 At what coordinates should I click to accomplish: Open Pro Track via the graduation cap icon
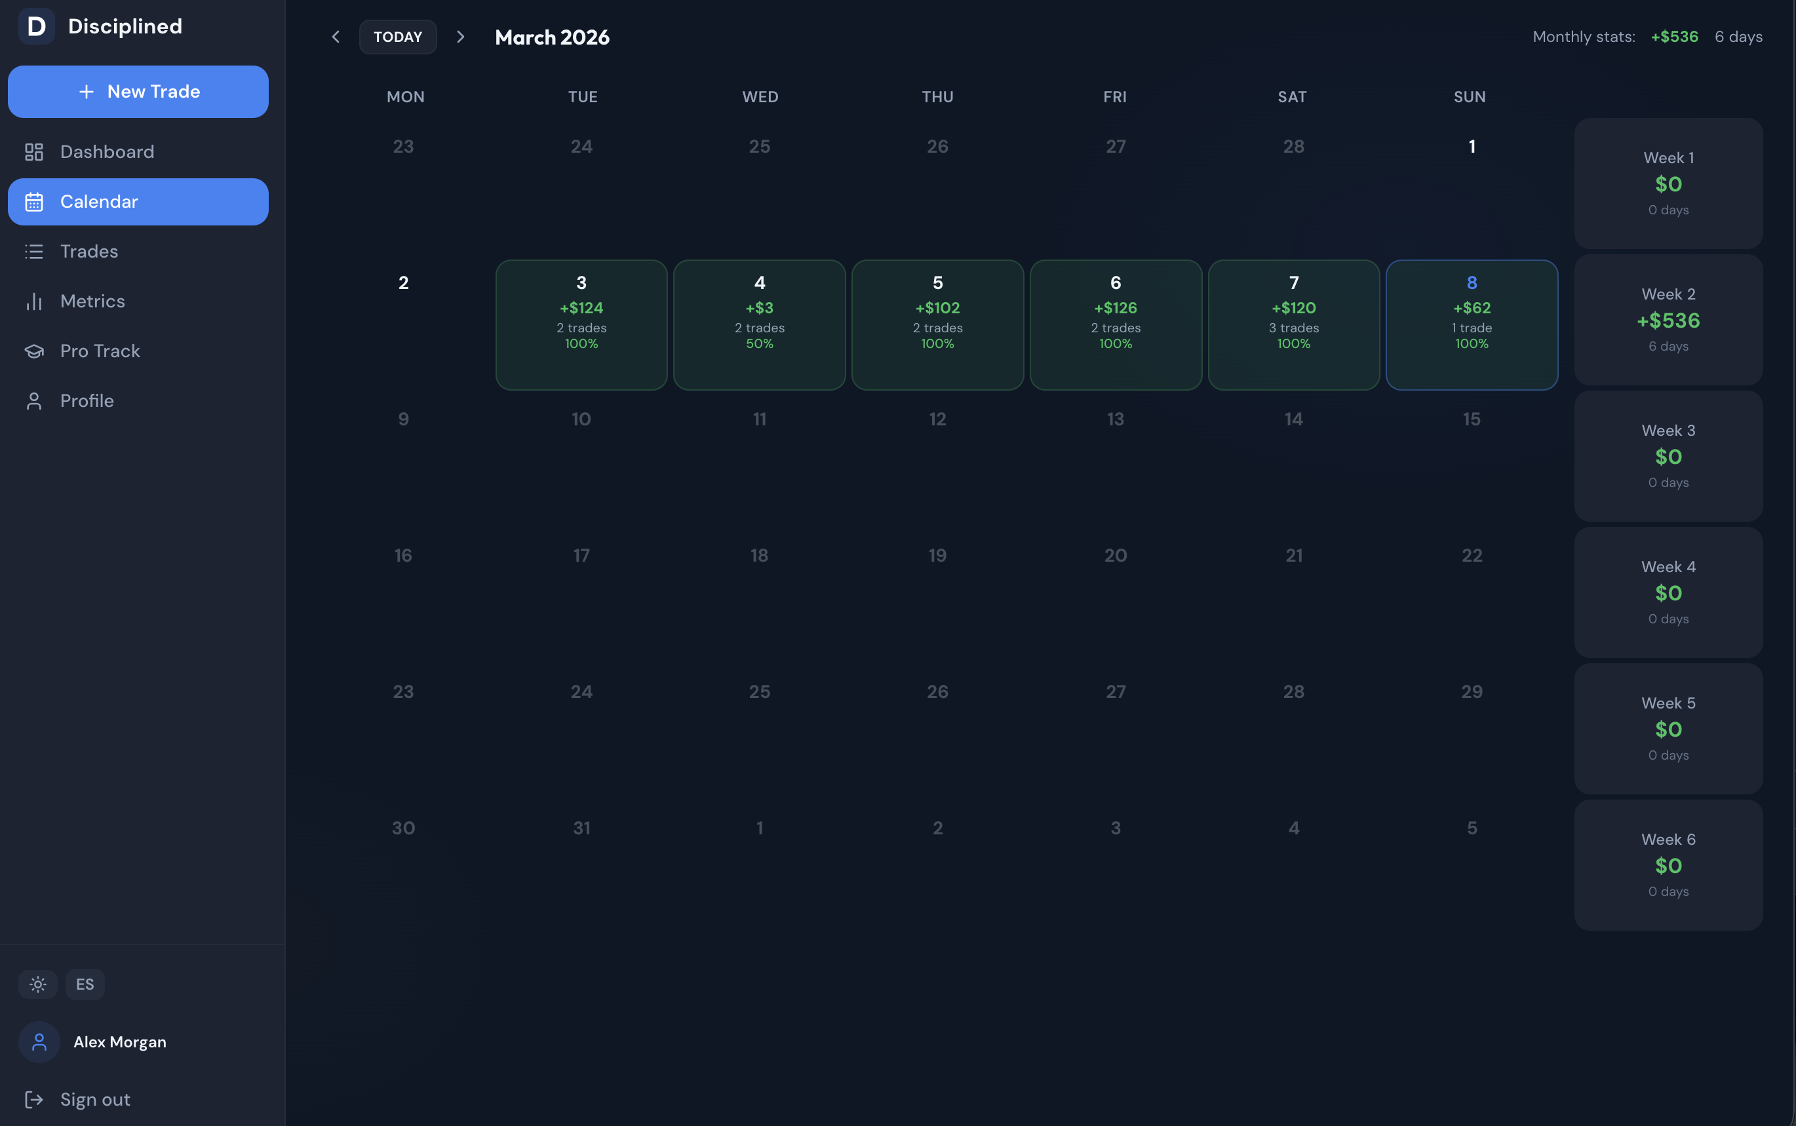click(x=34, y=351)
